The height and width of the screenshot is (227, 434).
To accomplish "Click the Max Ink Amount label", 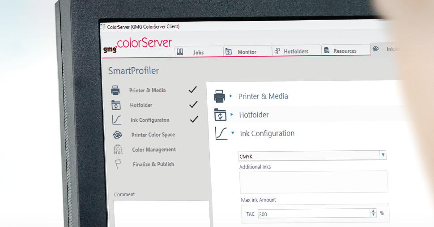I will pos(258,200).
